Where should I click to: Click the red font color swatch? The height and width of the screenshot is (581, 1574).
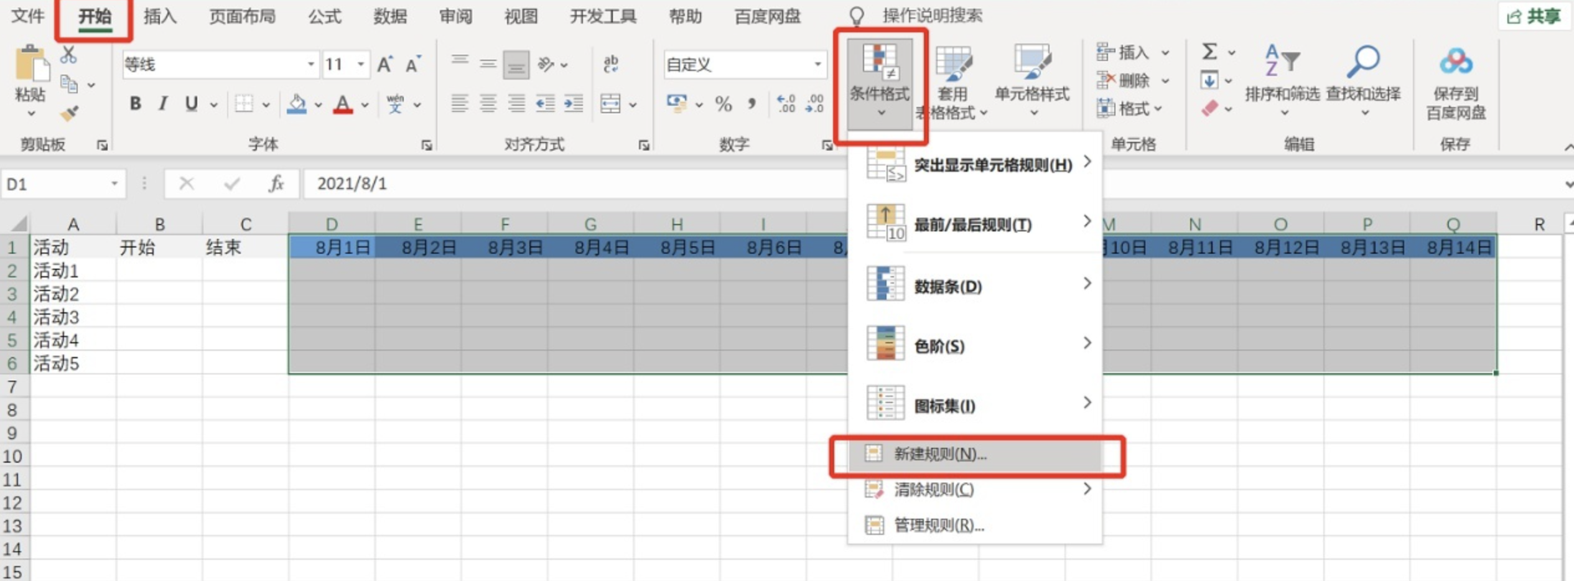[343, 104]
